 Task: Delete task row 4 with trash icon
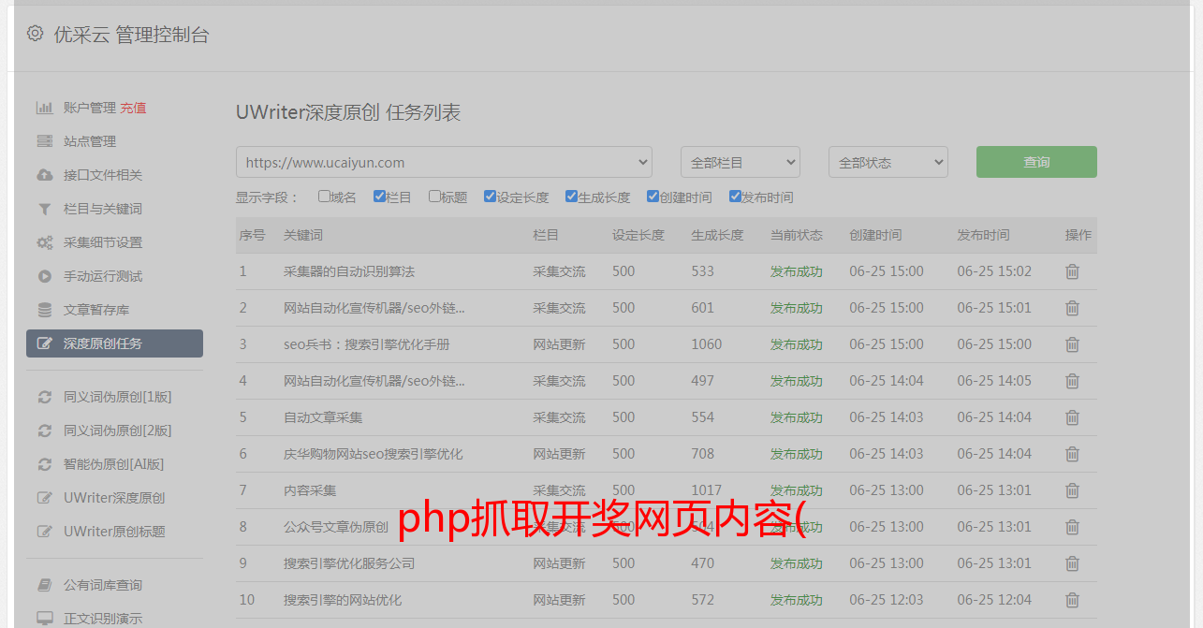click(1073, 381)
